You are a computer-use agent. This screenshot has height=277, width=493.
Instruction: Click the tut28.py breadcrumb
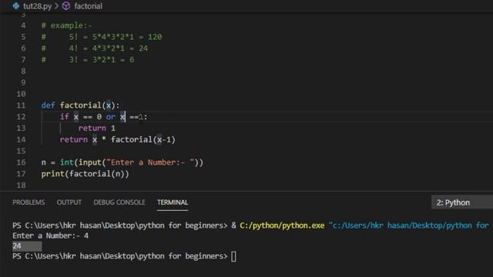point(38,6)
